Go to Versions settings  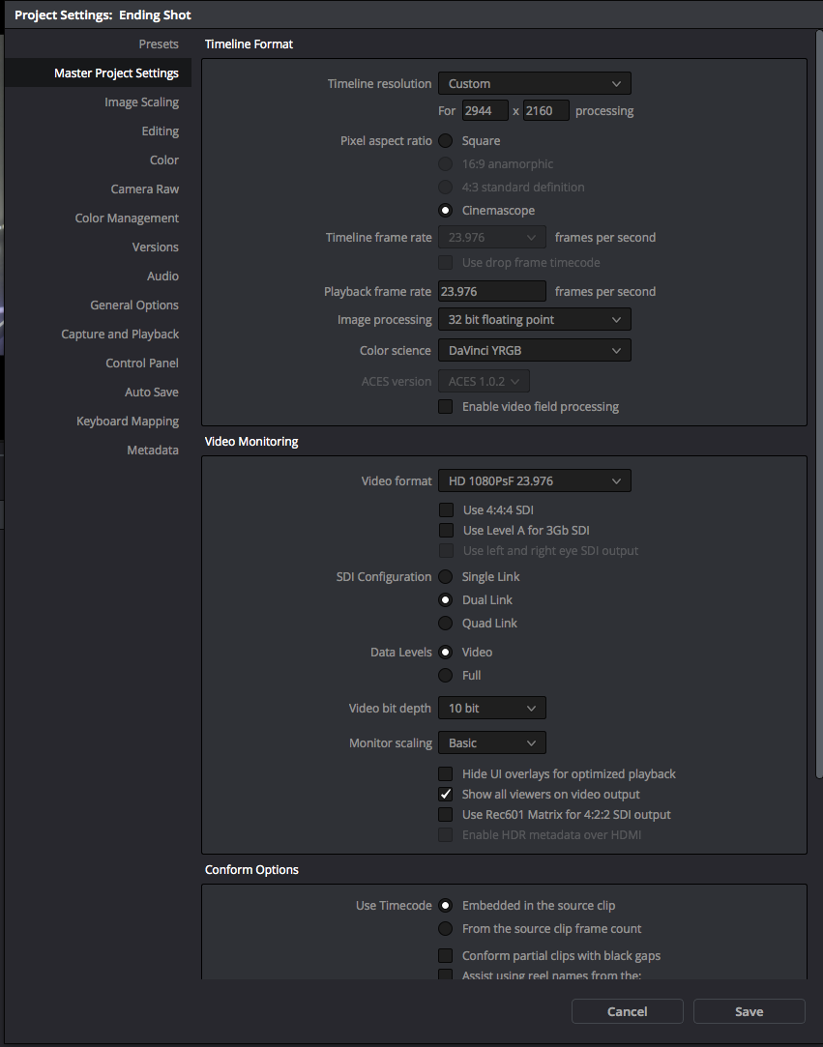point(156,247)
